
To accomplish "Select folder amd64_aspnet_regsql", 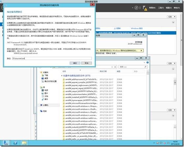I will point(80,88).
